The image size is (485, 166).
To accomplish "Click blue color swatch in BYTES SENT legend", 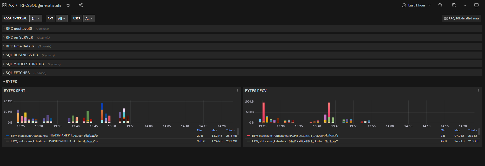I will tap(8, 136).
